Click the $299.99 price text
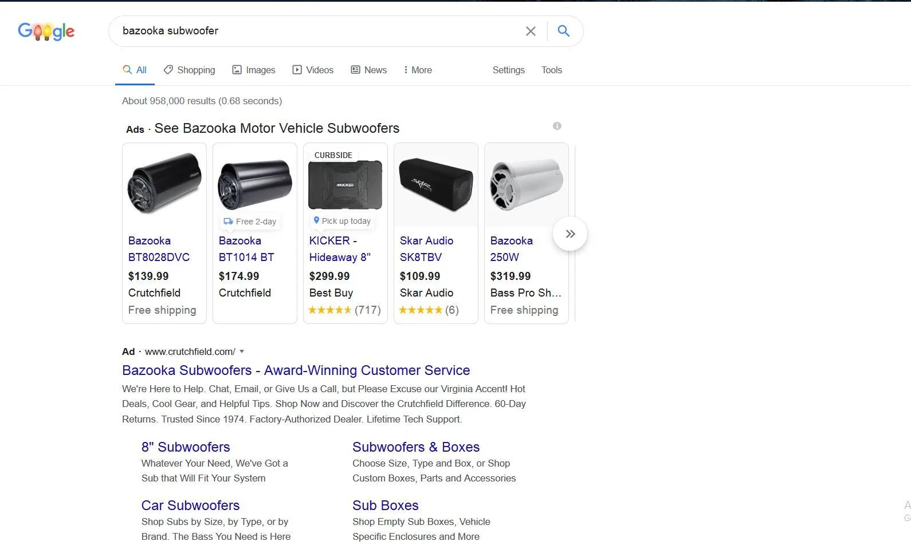 point(329,276)
